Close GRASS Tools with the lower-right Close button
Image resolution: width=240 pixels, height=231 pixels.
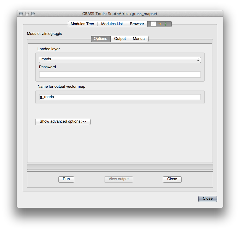207,199
